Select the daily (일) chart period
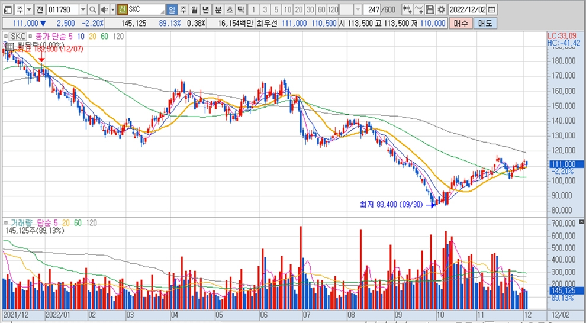The height and width of the screenshot is (323, 586). pyautogui.click(x=172, y=9)
